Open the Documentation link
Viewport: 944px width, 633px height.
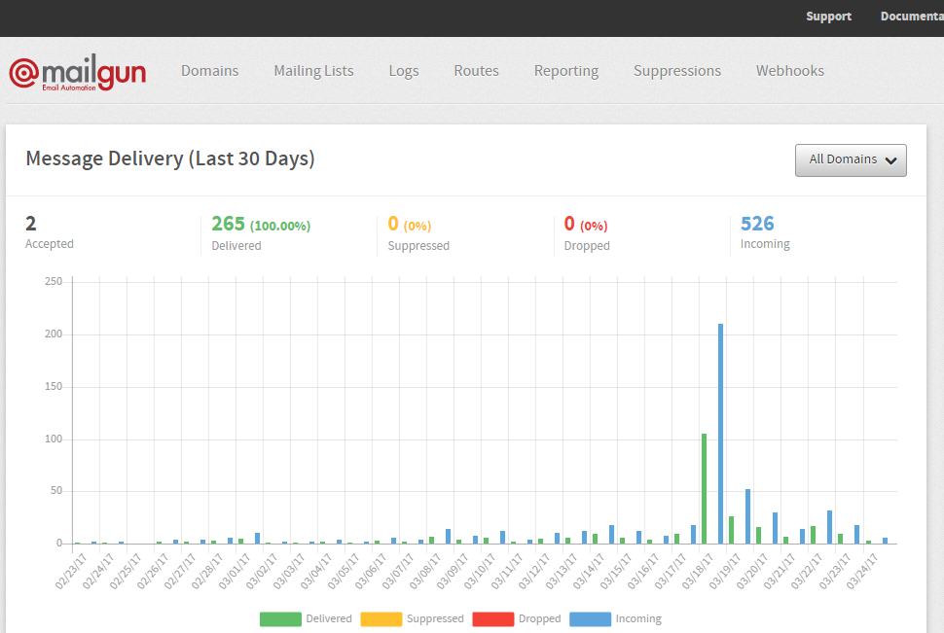click(x=912, y=17)
